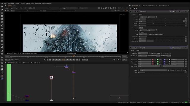This screenshot has height=106, width=190.
Task: Open the skew order dropdown
Action: point(141,28)
